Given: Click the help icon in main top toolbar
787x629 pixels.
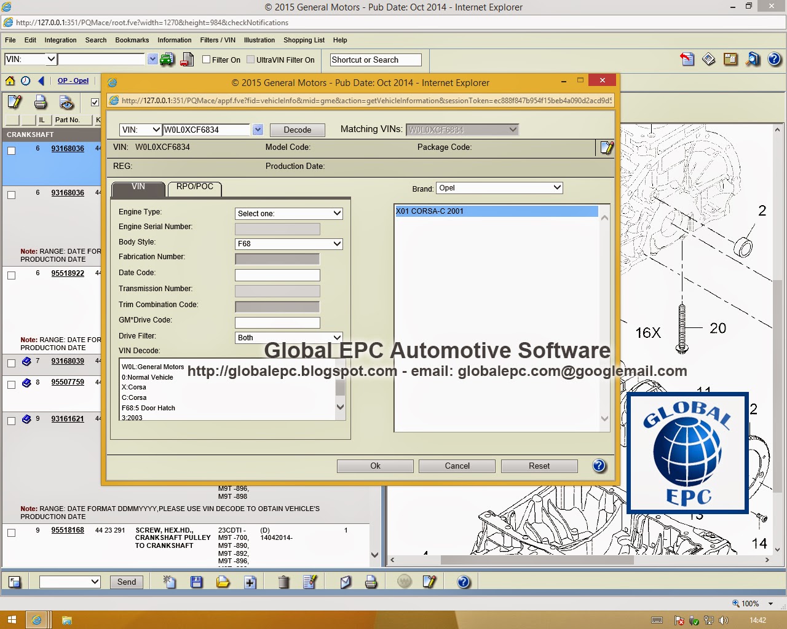Looking at the screenshot, I should pos(774,59).
